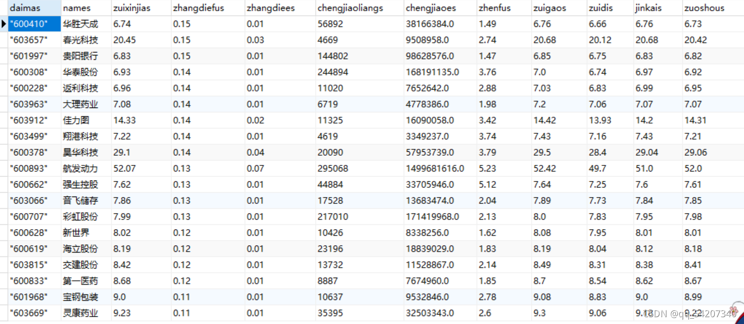Click chengjiaoliangs value 244894
The width and height of the screenshot is (744, 324).
point(359,72)
